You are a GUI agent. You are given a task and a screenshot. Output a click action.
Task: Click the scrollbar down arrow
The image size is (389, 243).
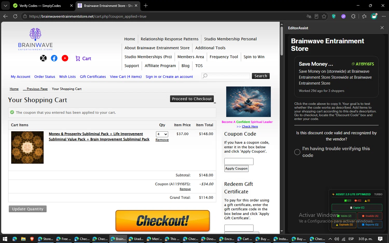(x=282, y=231)
